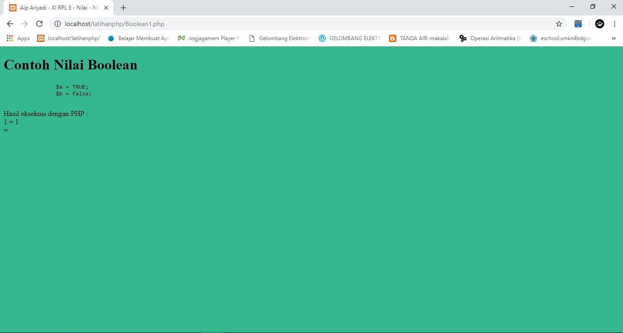The image size is (623, 333).
Task: Click the Chrome profile avatar
Action: coord(599,23)
